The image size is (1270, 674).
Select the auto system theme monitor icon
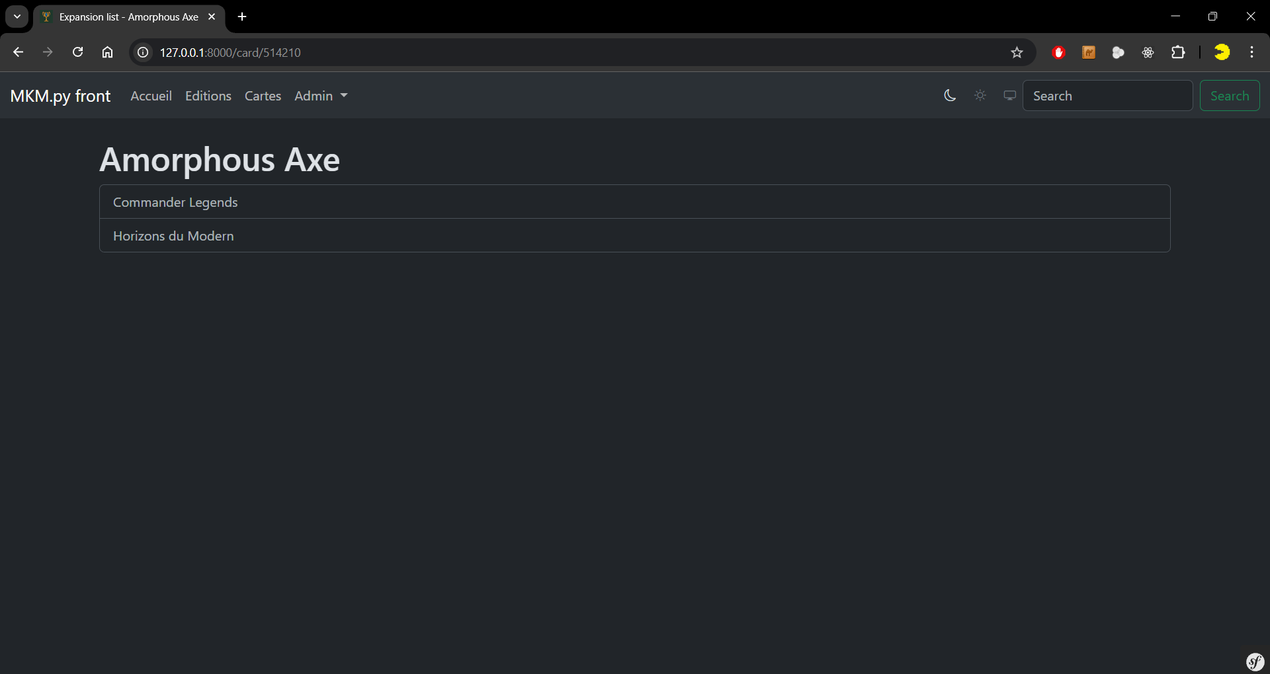[x=1009, y=96]
